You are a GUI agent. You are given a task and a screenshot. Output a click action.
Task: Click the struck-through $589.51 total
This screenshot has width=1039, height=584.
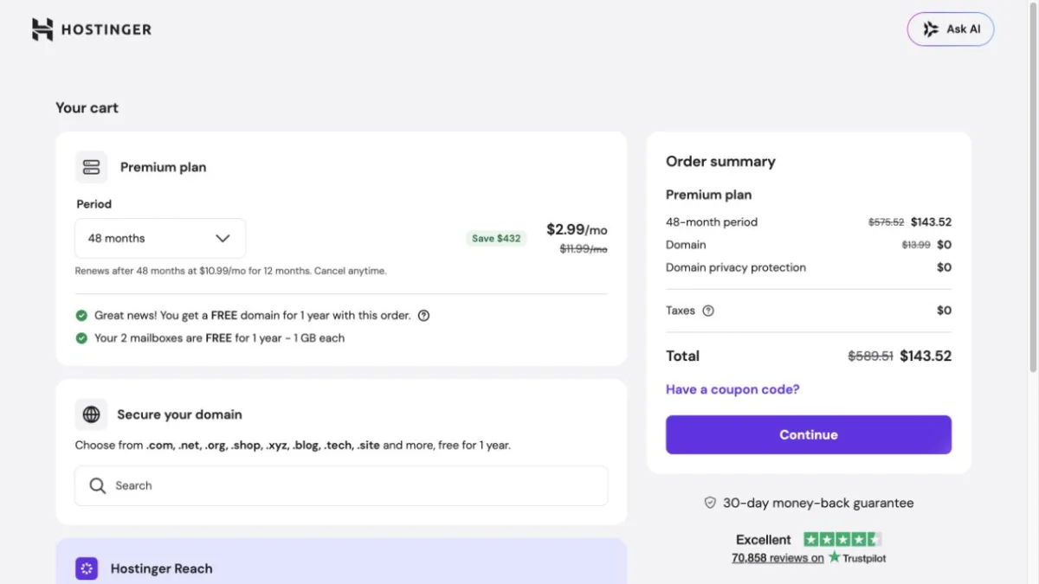pos(870,356)
